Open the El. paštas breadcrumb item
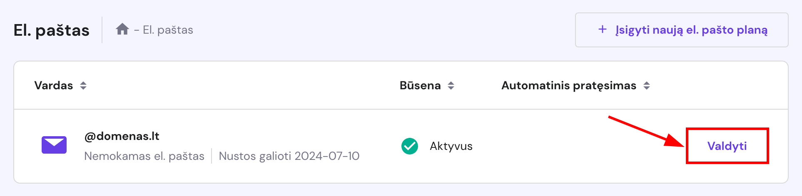This screenshot has width=802, height=196. (x=168, y=30)
